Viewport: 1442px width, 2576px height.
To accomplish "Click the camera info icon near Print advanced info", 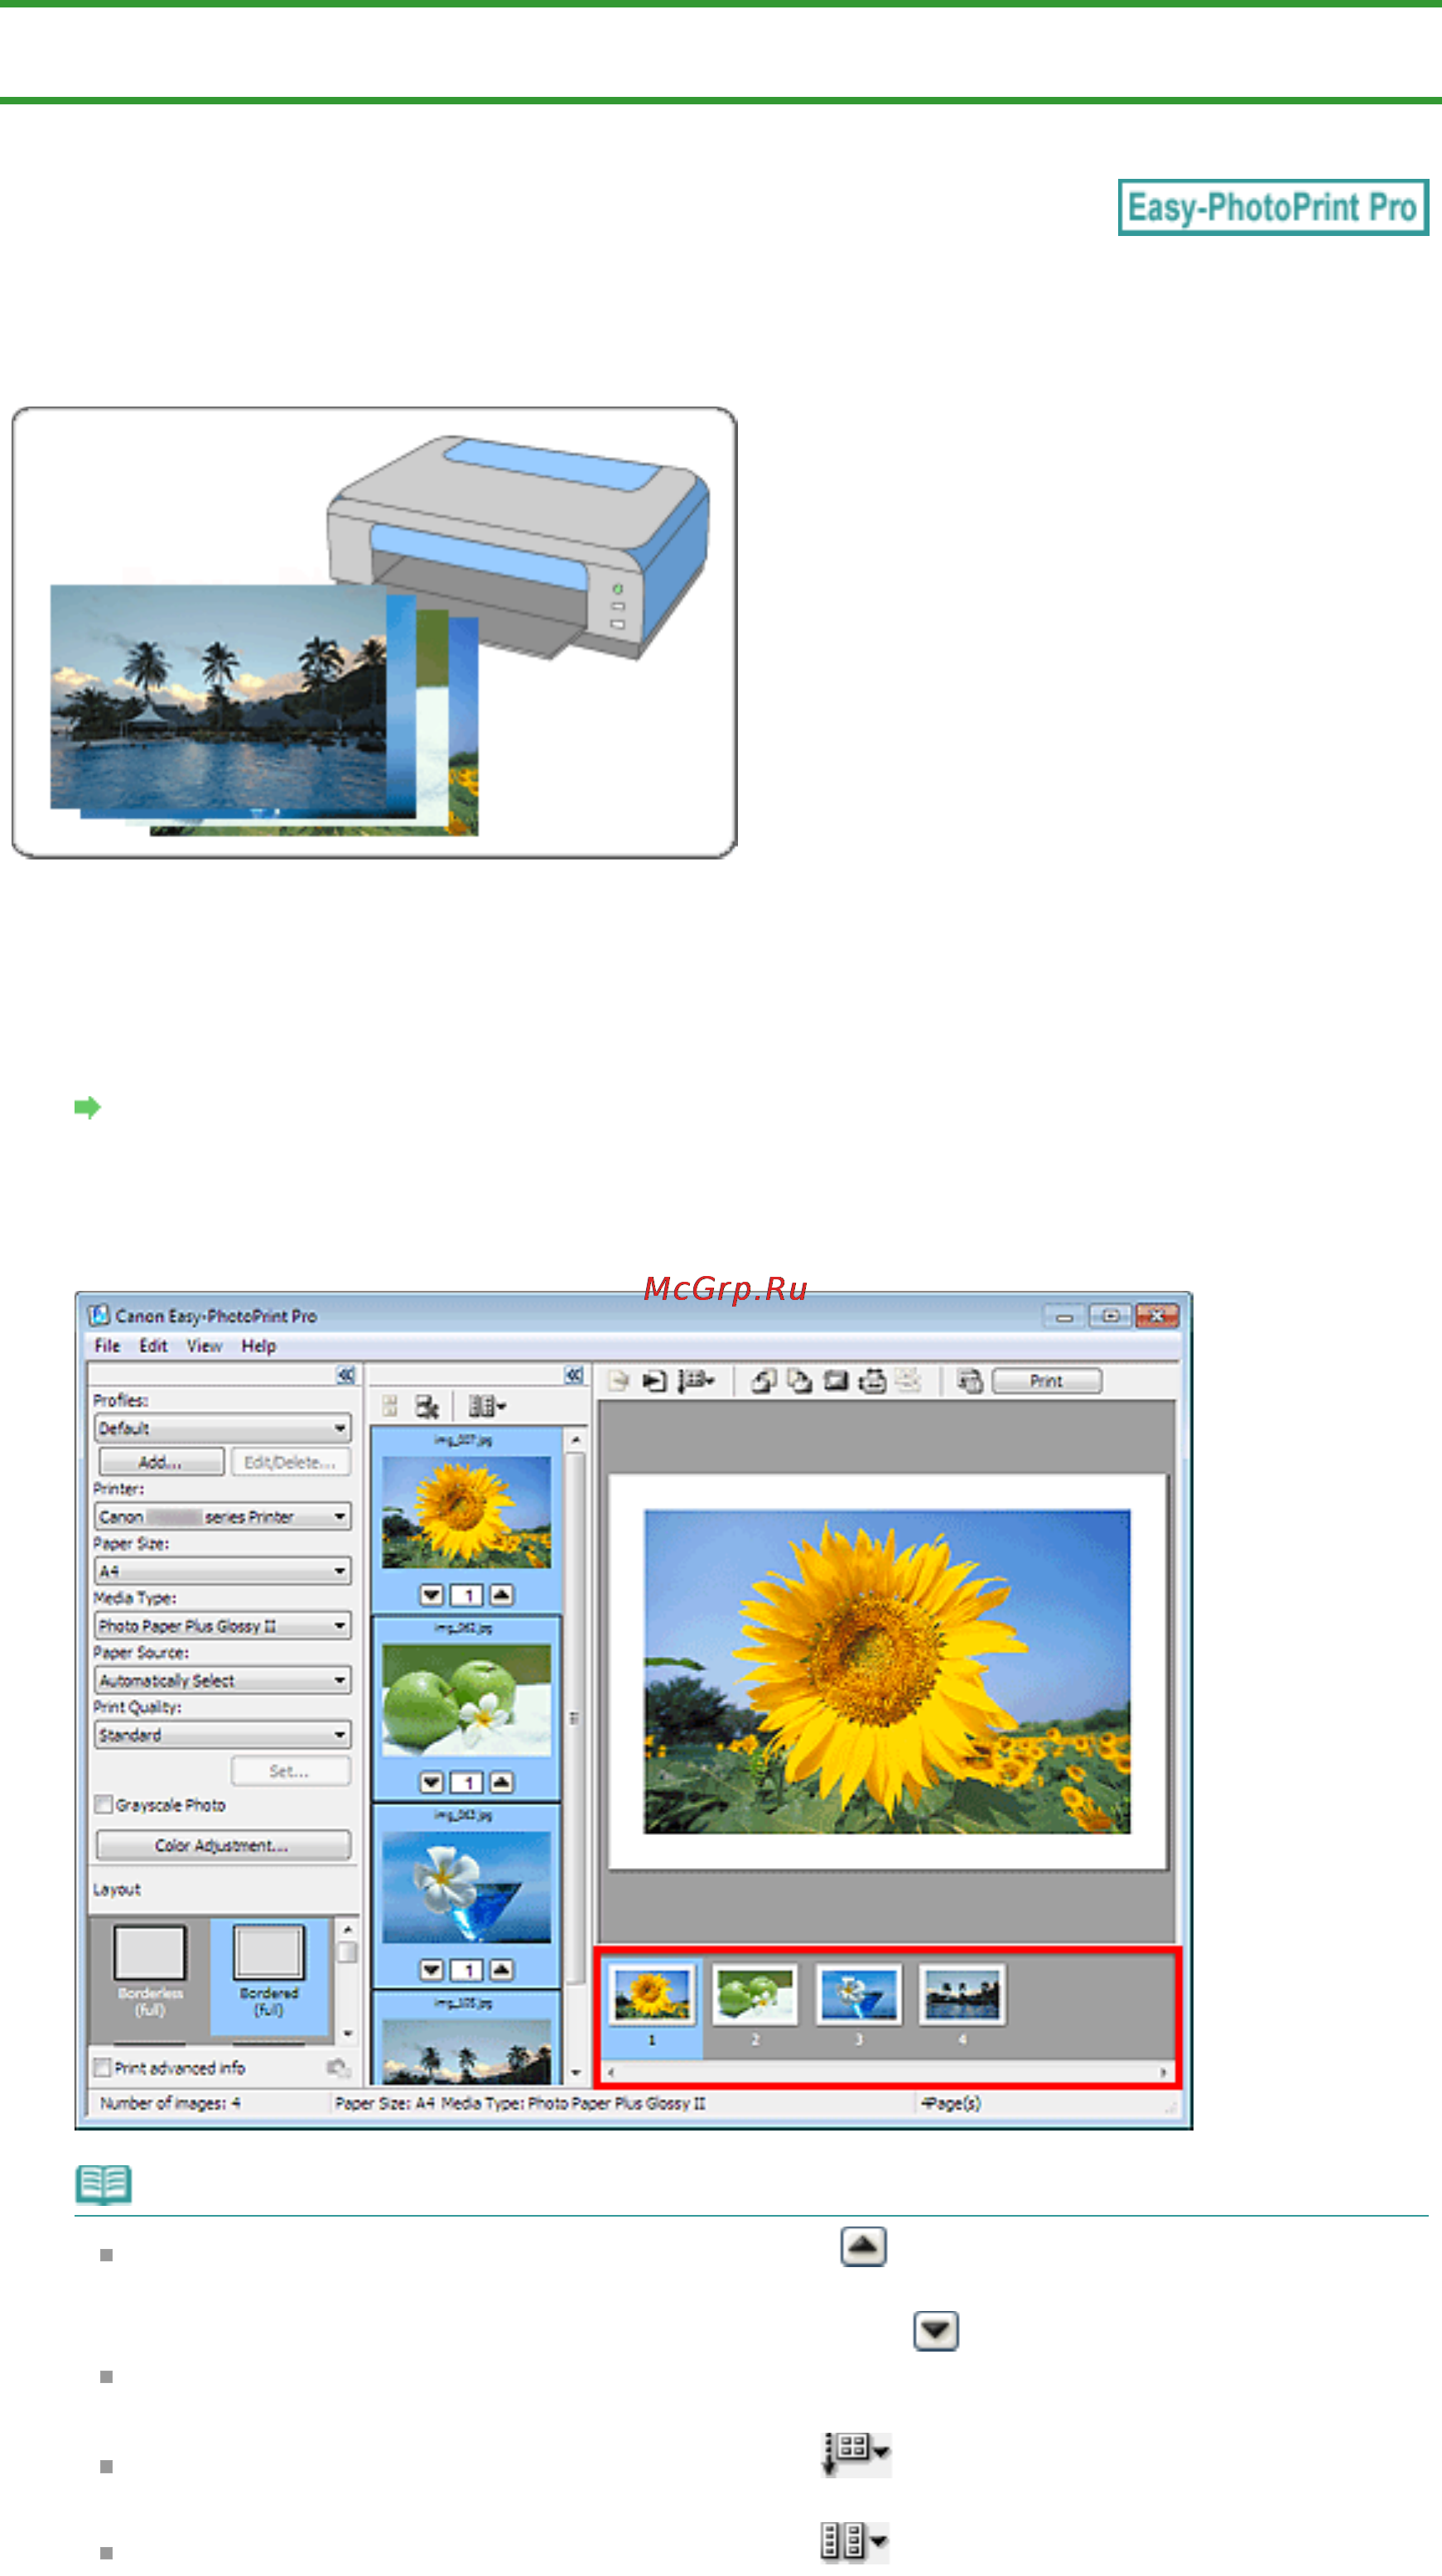I will click(x=338, y=2067).
